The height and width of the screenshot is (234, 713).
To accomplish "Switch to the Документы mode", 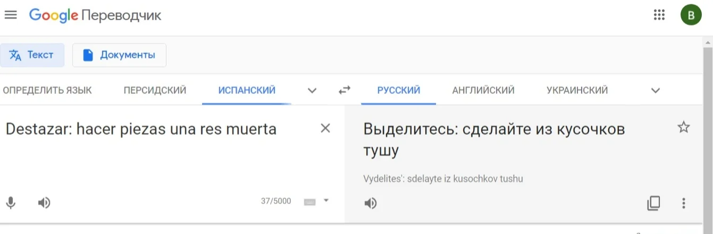I will pos(119,55).
